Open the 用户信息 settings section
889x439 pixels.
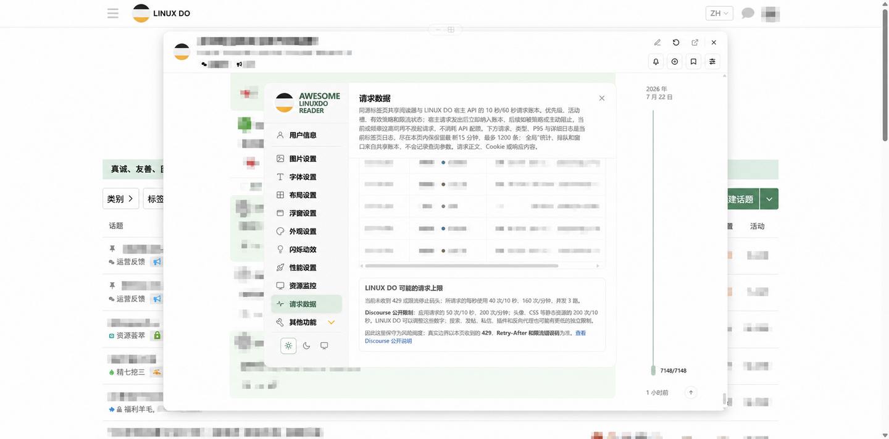coord(306,135)
